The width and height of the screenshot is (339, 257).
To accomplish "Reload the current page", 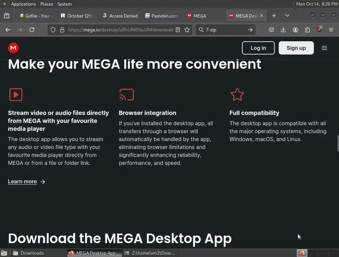I will 32,30.
